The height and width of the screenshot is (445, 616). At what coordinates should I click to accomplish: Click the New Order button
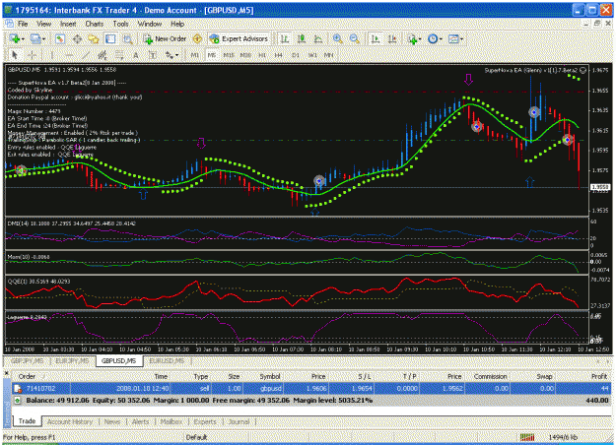(x=165, y=38)
